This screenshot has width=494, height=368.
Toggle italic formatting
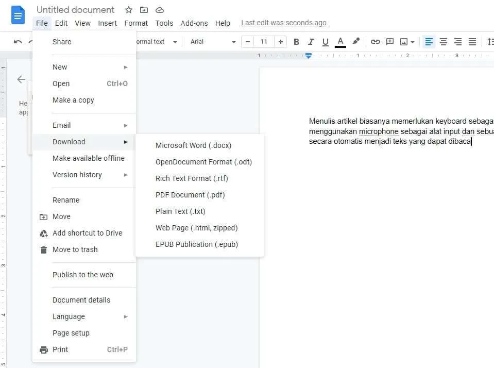[311, 42]
